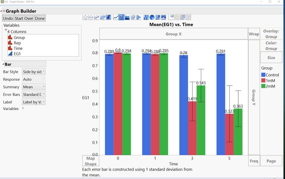Open the Response dropdown showing Auto
Image resolution: width=285 pixels, height=179 pixels.
34,79
